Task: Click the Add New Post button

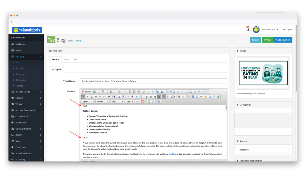Action: coord(282,40)
